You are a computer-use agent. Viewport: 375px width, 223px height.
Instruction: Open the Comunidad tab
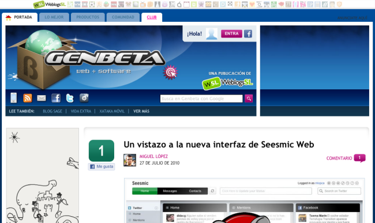point(123,17)
